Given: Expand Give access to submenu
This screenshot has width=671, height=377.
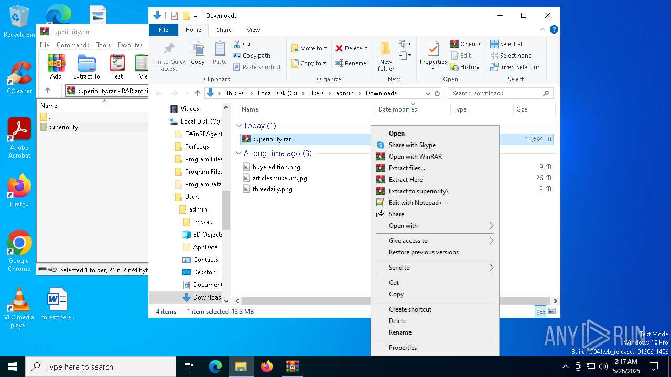Looking at the screenshot, I should 435,241.
